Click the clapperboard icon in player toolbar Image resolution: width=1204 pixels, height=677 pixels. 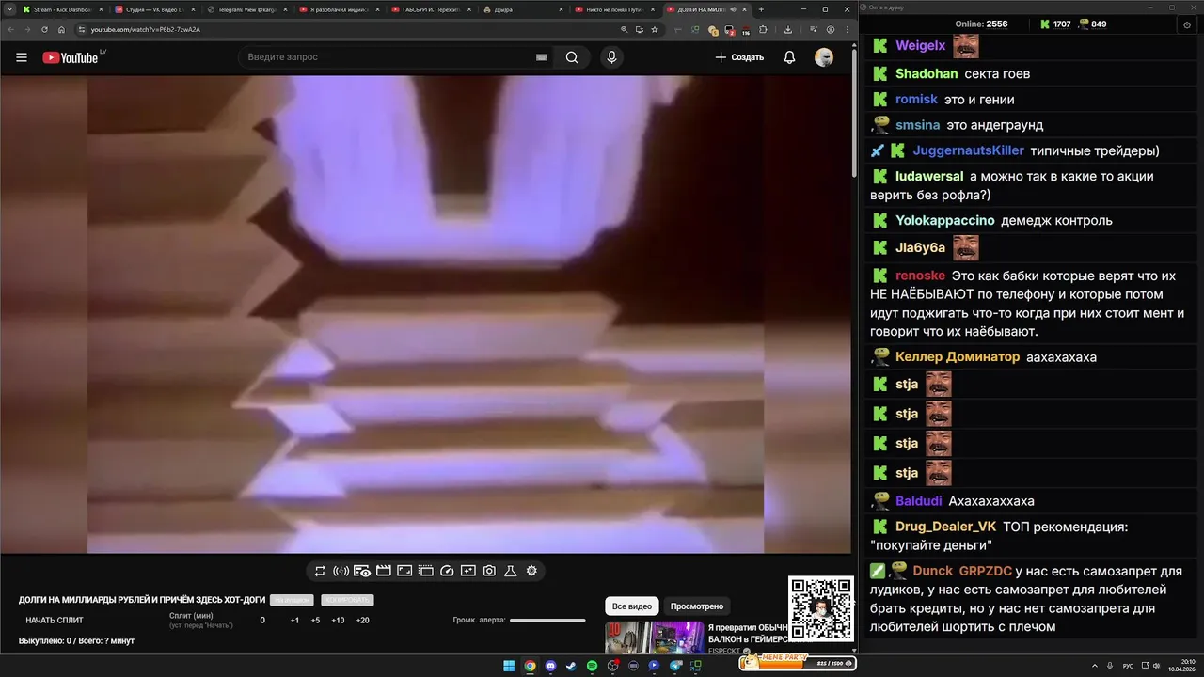click(383, 571)
